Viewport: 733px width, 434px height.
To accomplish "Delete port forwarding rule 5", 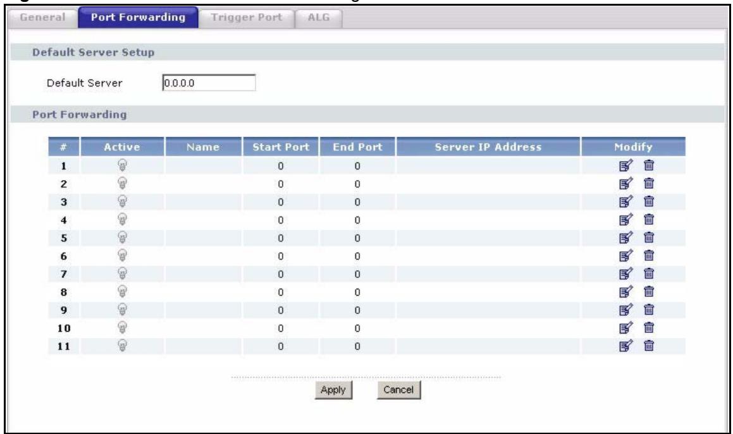I will (649, 238).
